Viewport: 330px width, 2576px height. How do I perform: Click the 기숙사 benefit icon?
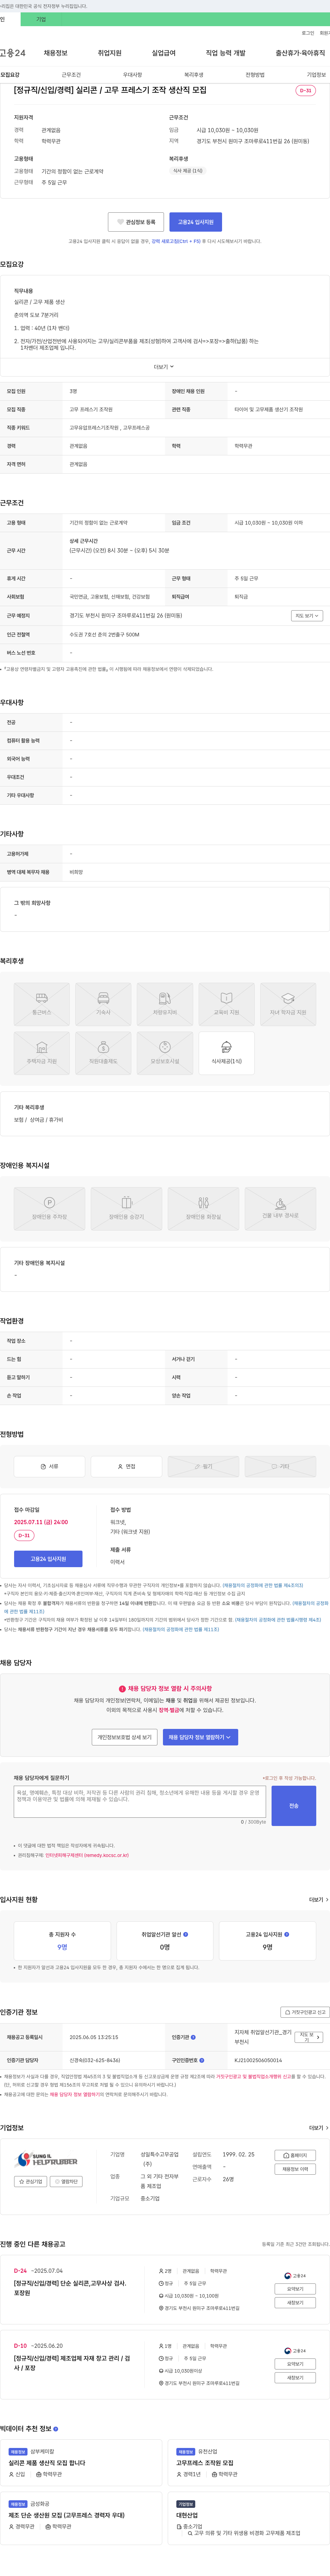tap(103, 1004)
